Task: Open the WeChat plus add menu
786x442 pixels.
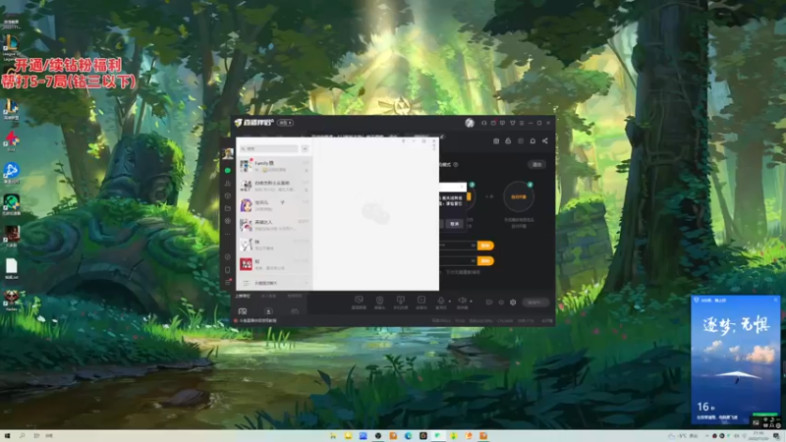Action: tap(305, 149)
